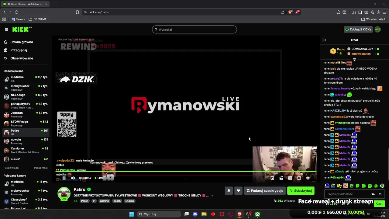This screenshot has height=219, width=389.
Task: Open Brave Rewards triangle icon
Action: [x=297, y=12]
